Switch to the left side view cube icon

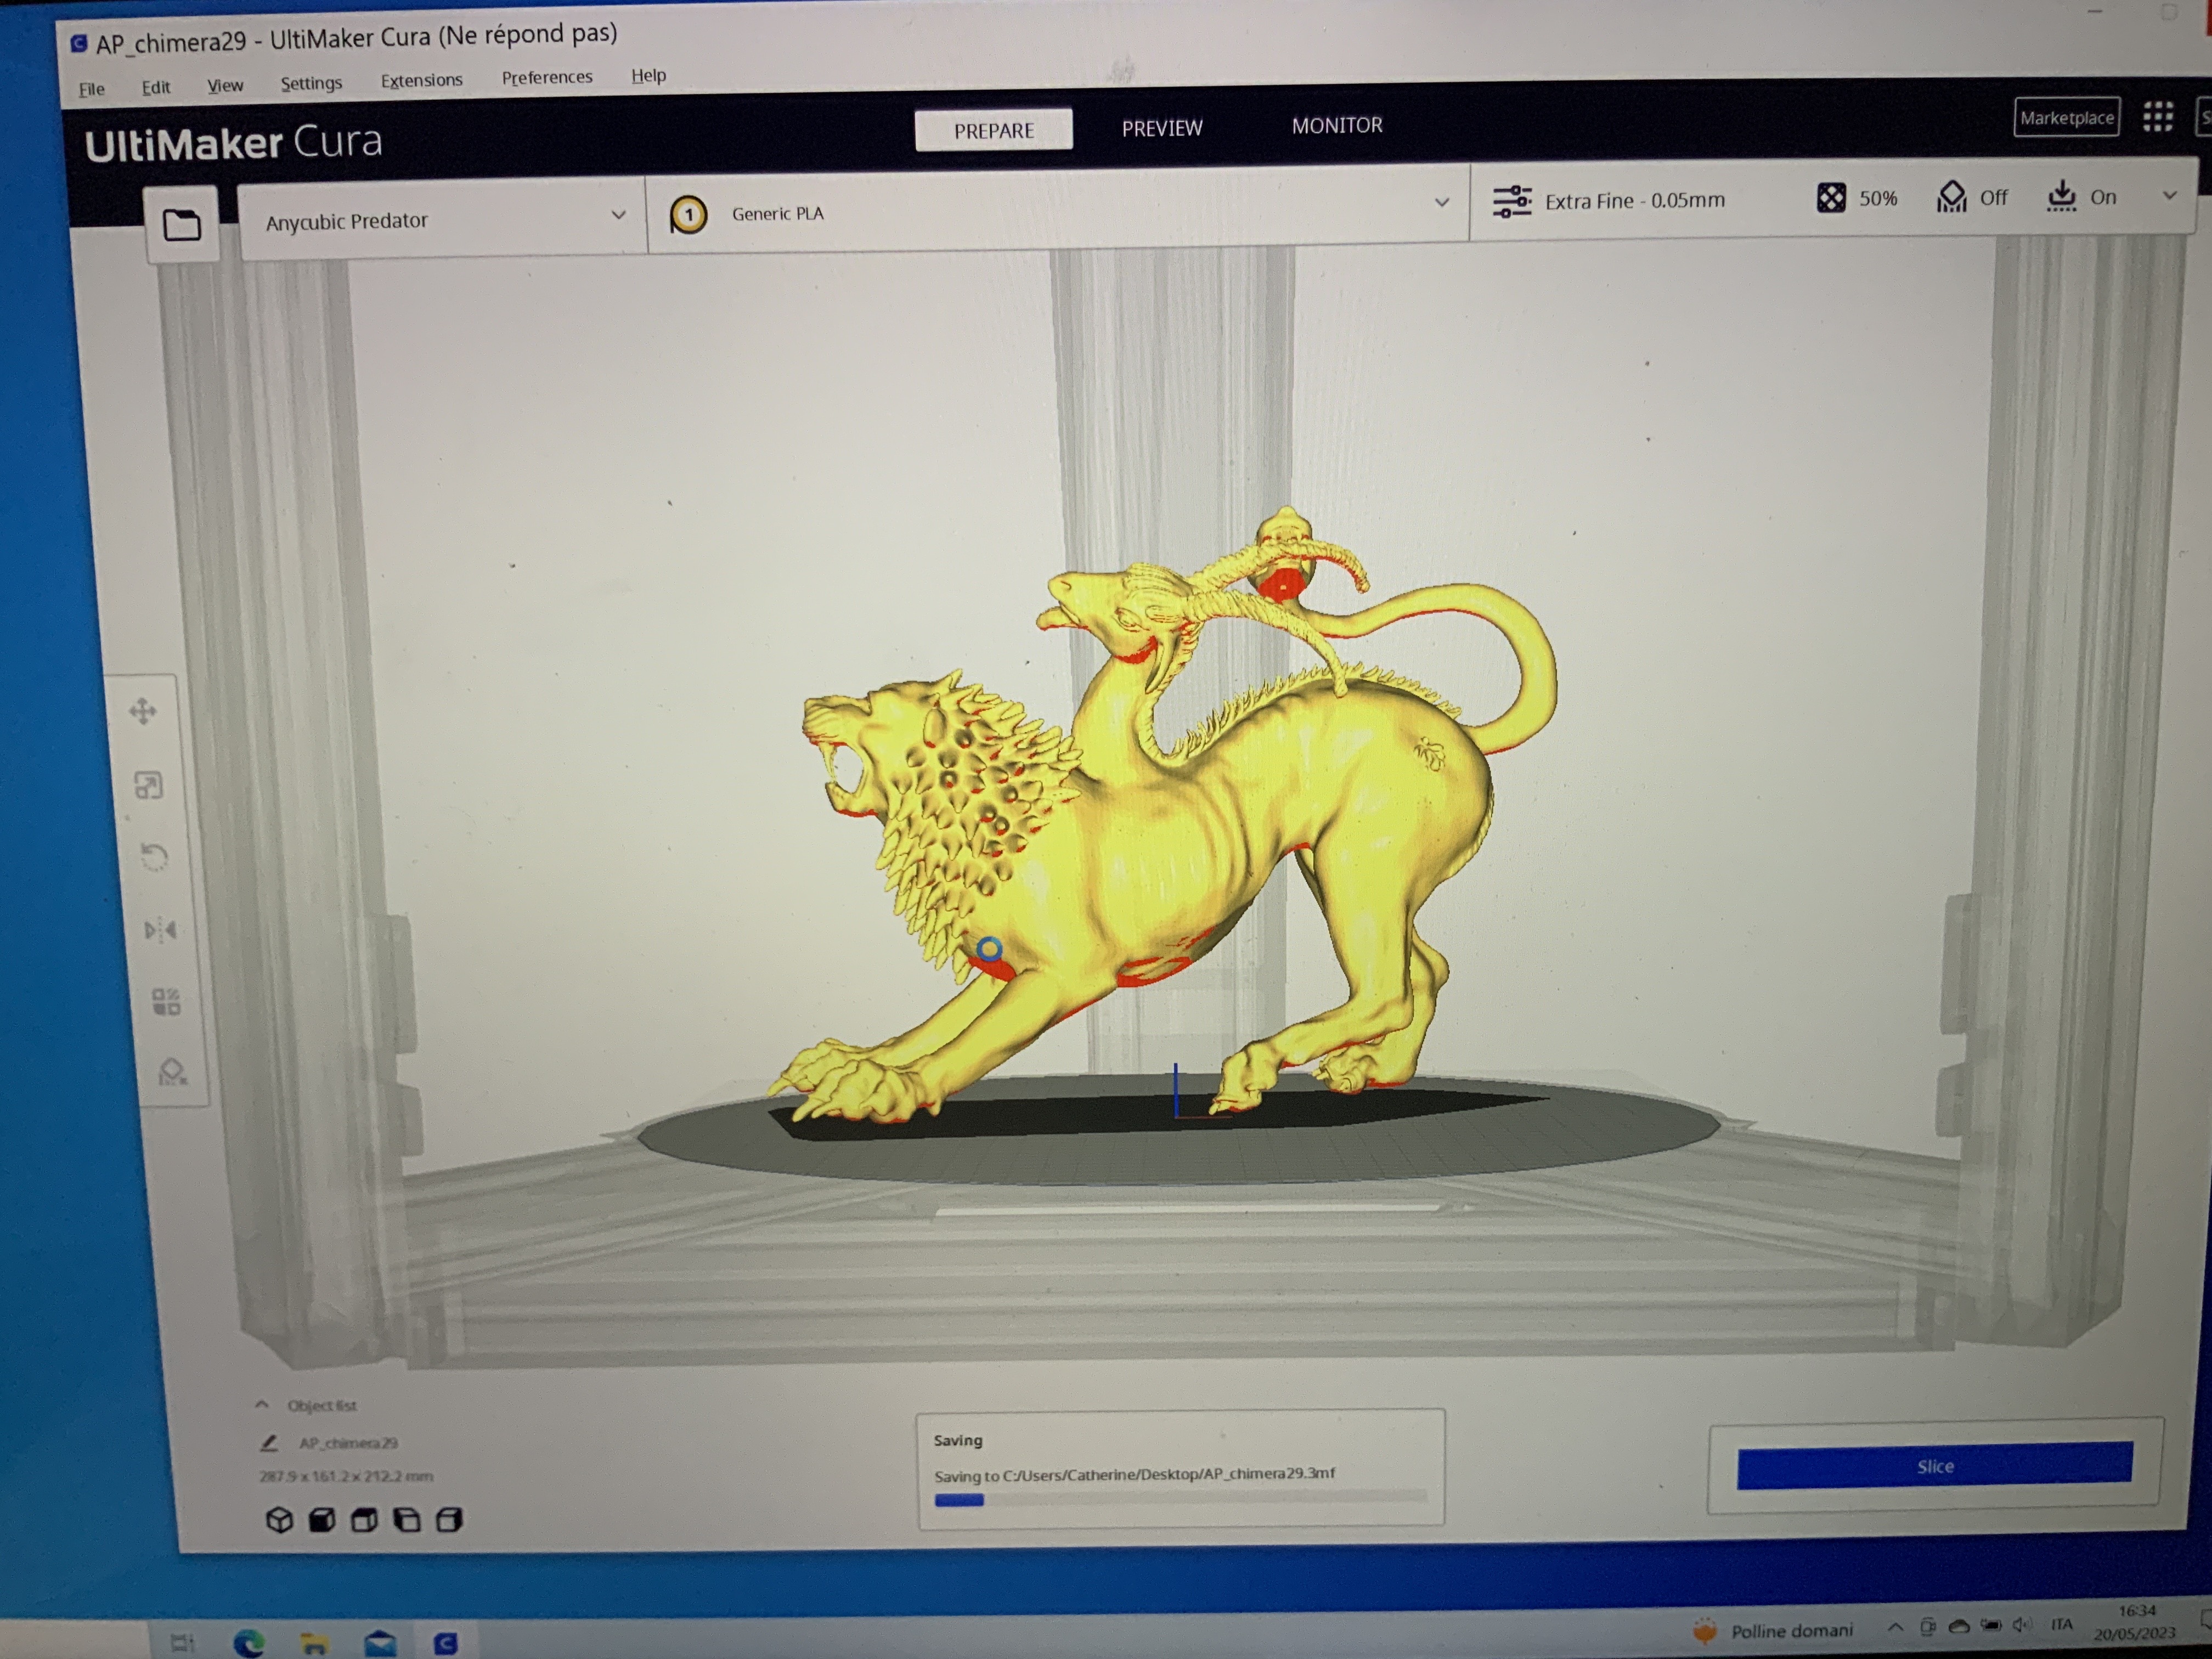tap(407, 1520)
